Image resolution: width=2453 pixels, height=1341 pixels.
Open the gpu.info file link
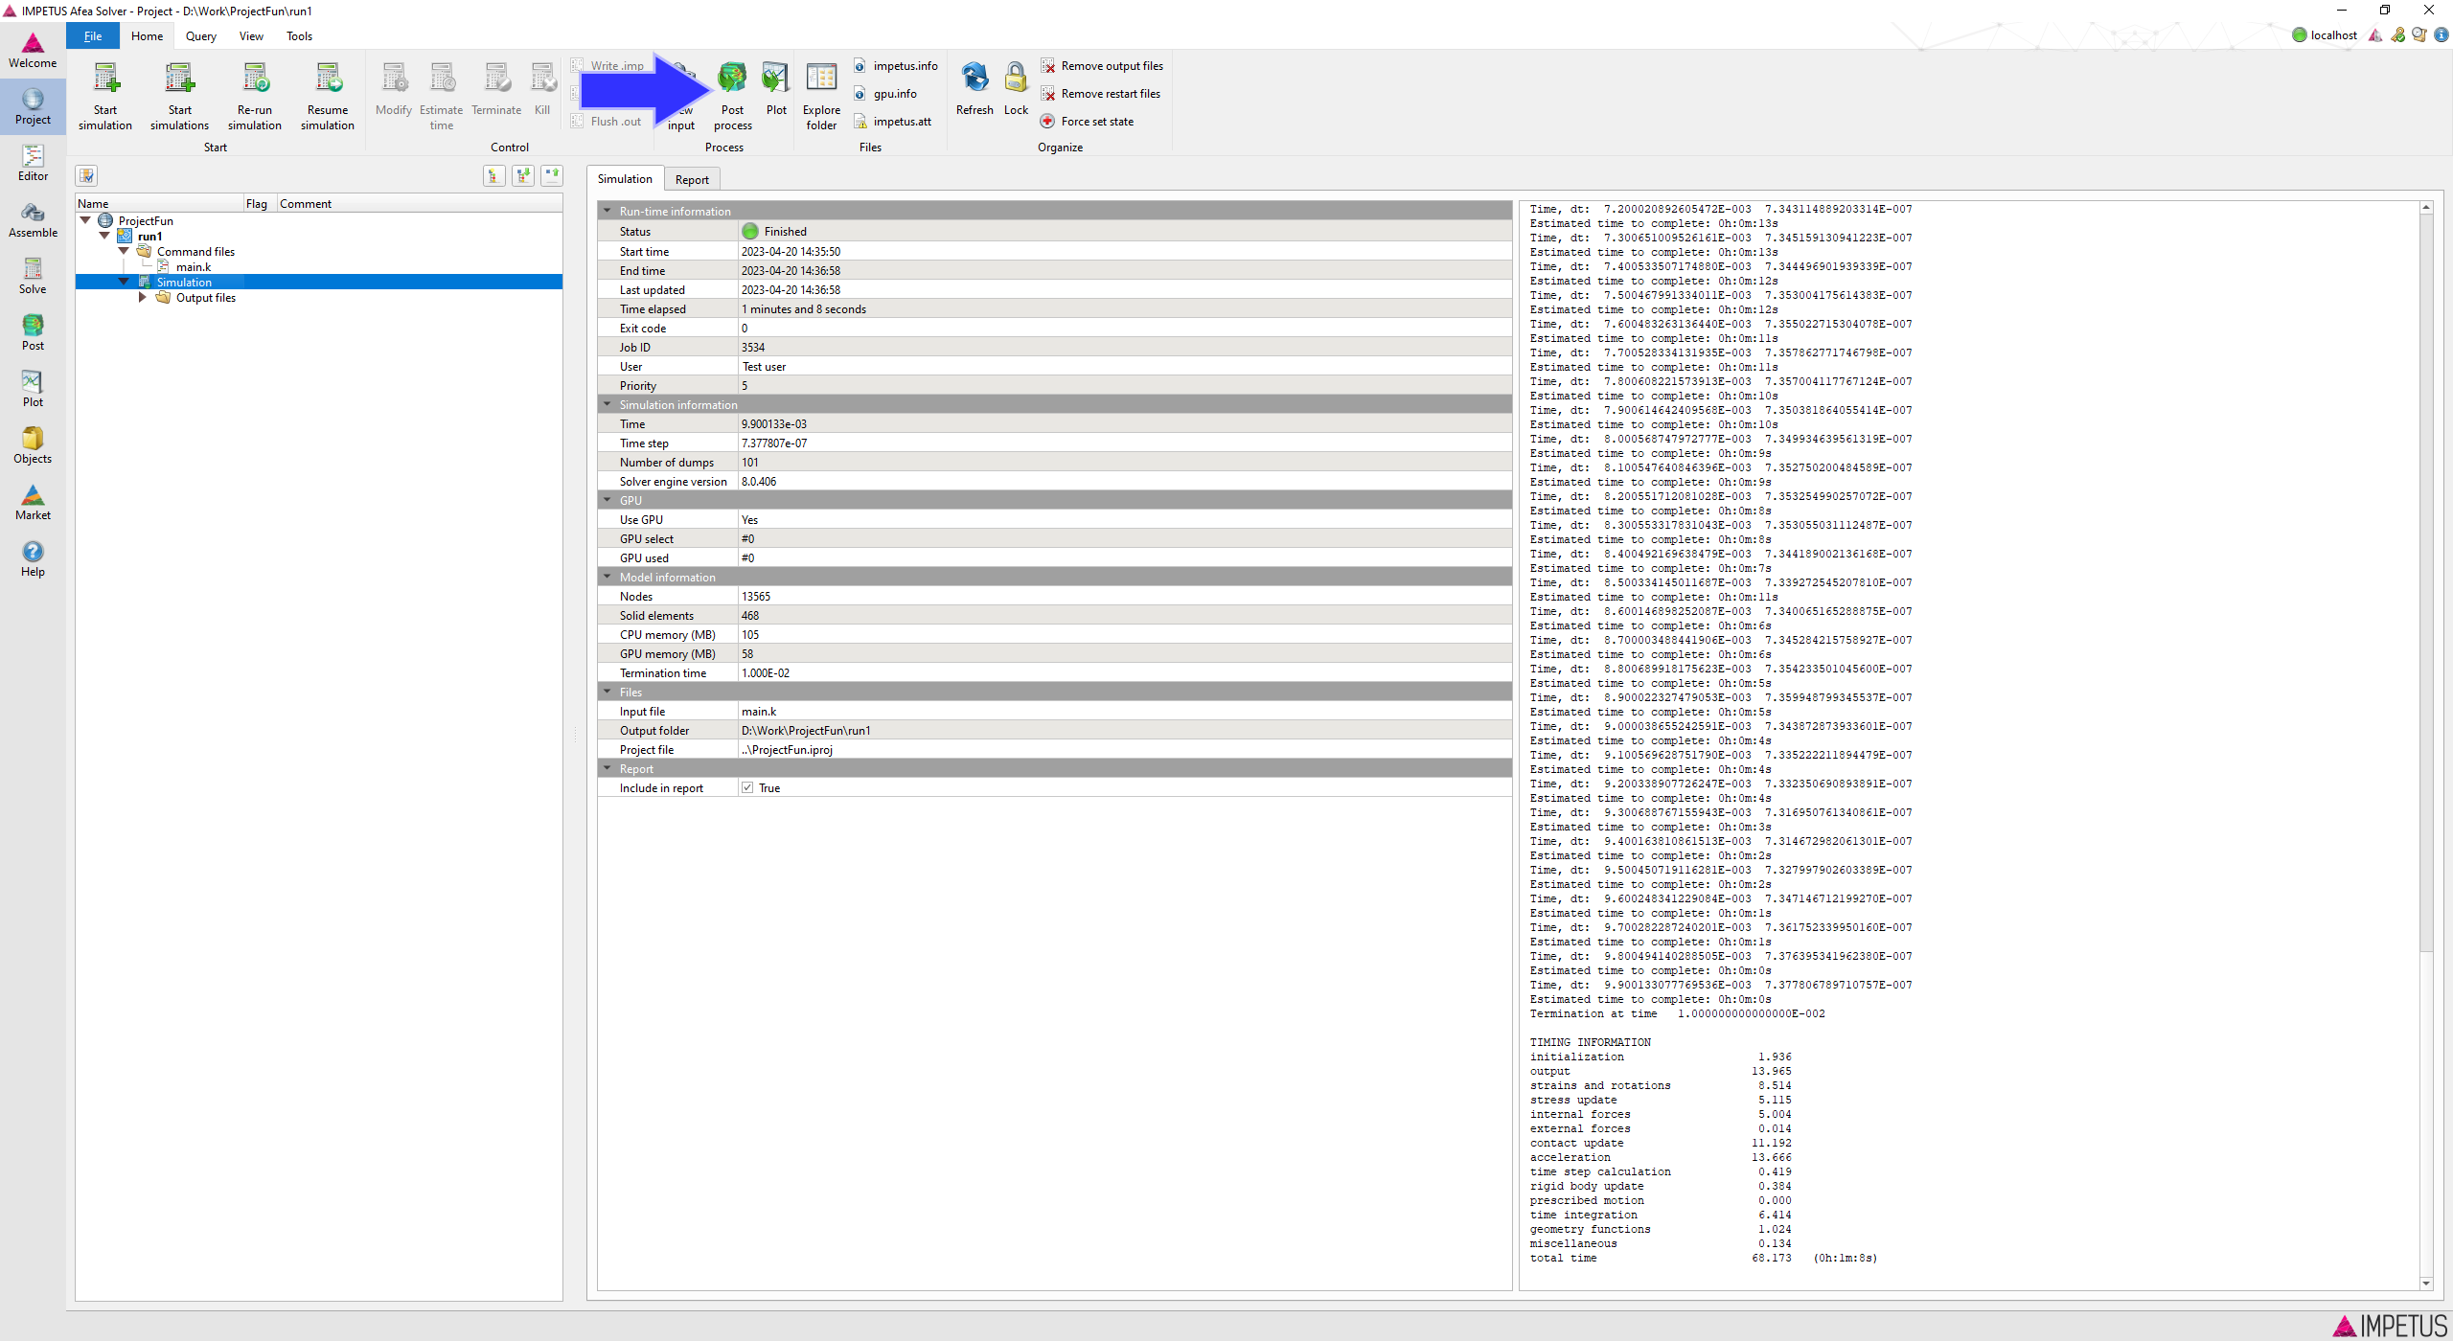click(x=885, y=94)
